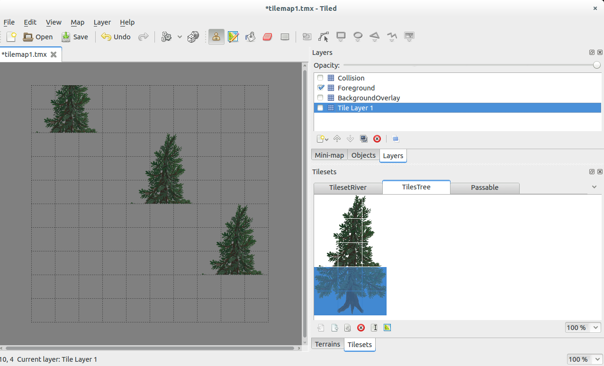Open the tileset zoom 100 % combo box
The image size is (604, 366).
coord(583,328)
